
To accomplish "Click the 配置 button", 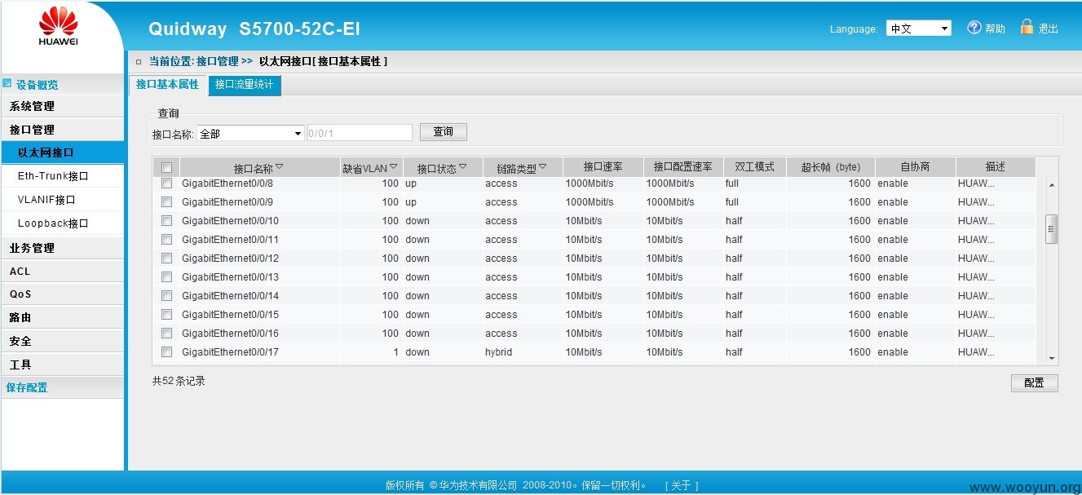I will [1035, 382].
